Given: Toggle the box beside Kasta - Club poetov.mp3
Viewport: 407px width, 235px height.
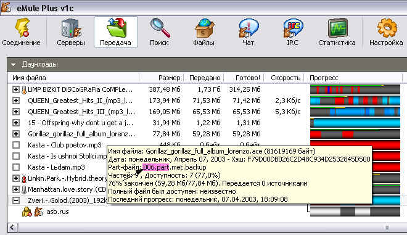Looking at the screenshot, I should 16,145.
